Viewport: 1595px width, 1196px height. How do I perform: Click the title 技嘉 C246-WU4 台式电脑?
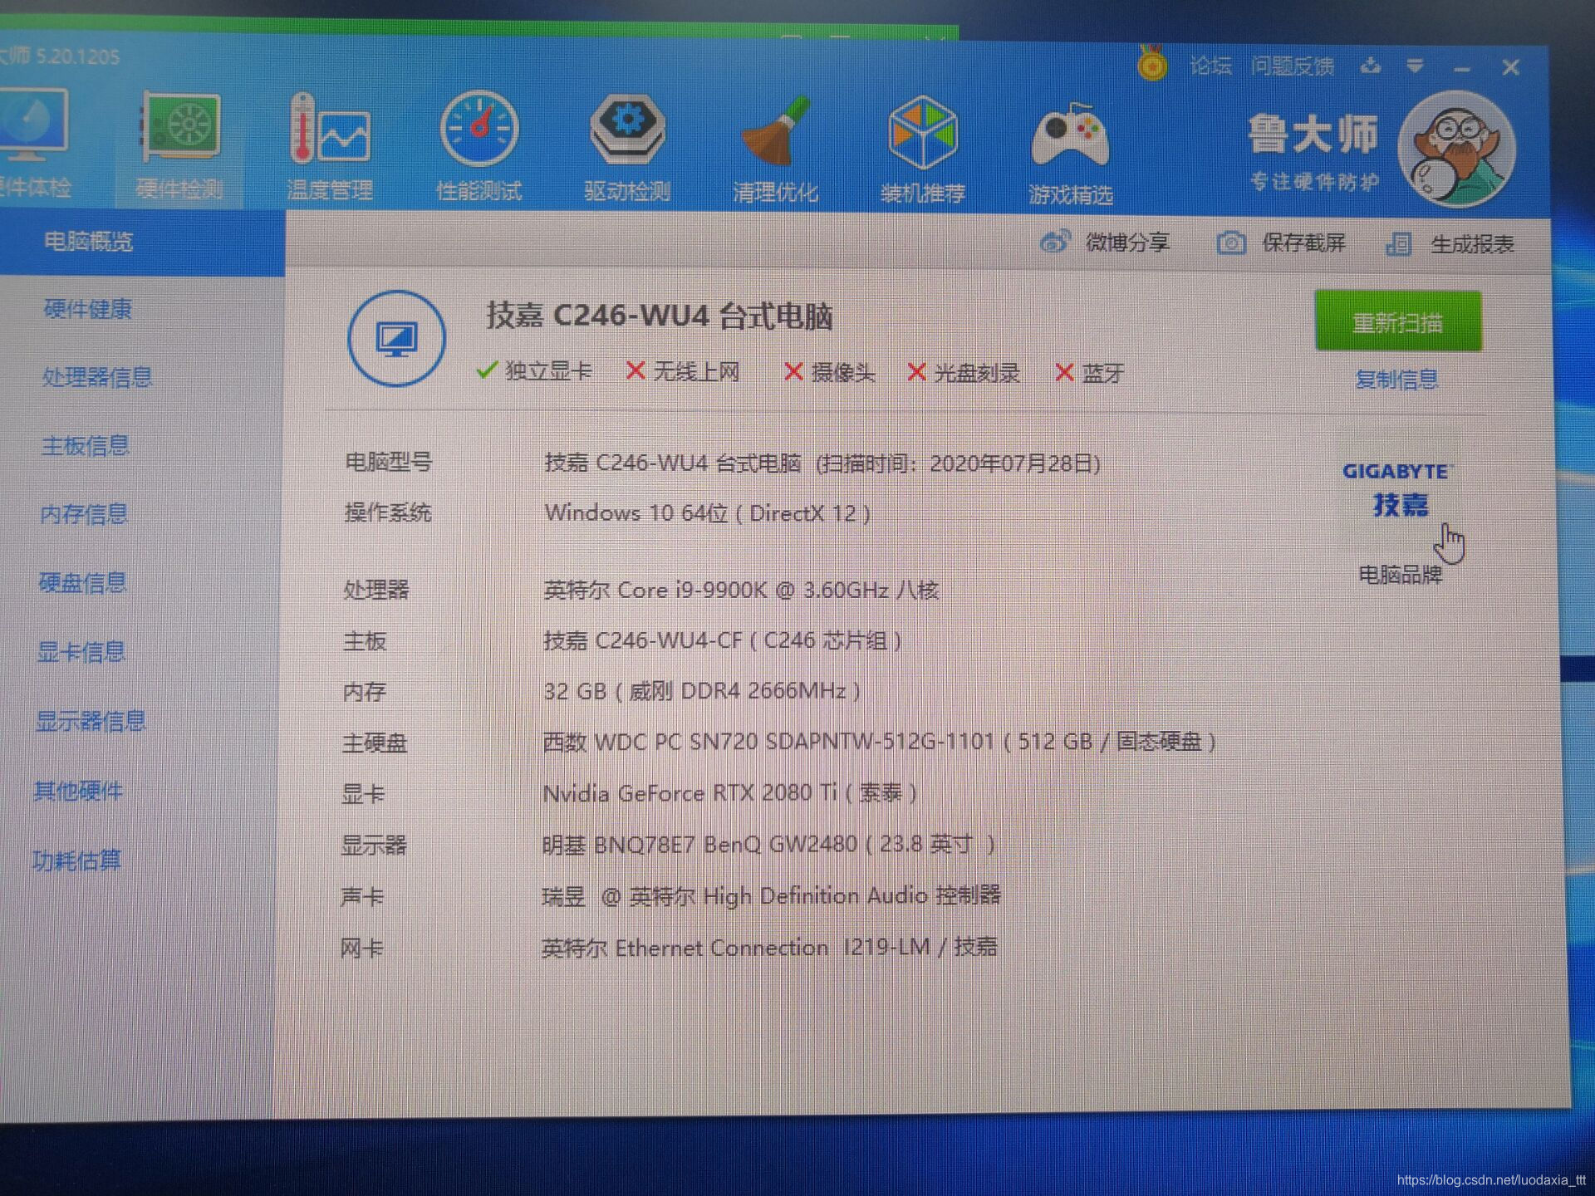660,316
